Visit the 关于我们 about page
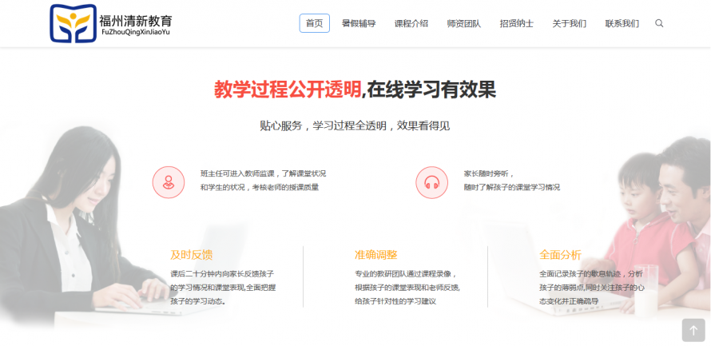Screen dimensions: 711x346 569,23
